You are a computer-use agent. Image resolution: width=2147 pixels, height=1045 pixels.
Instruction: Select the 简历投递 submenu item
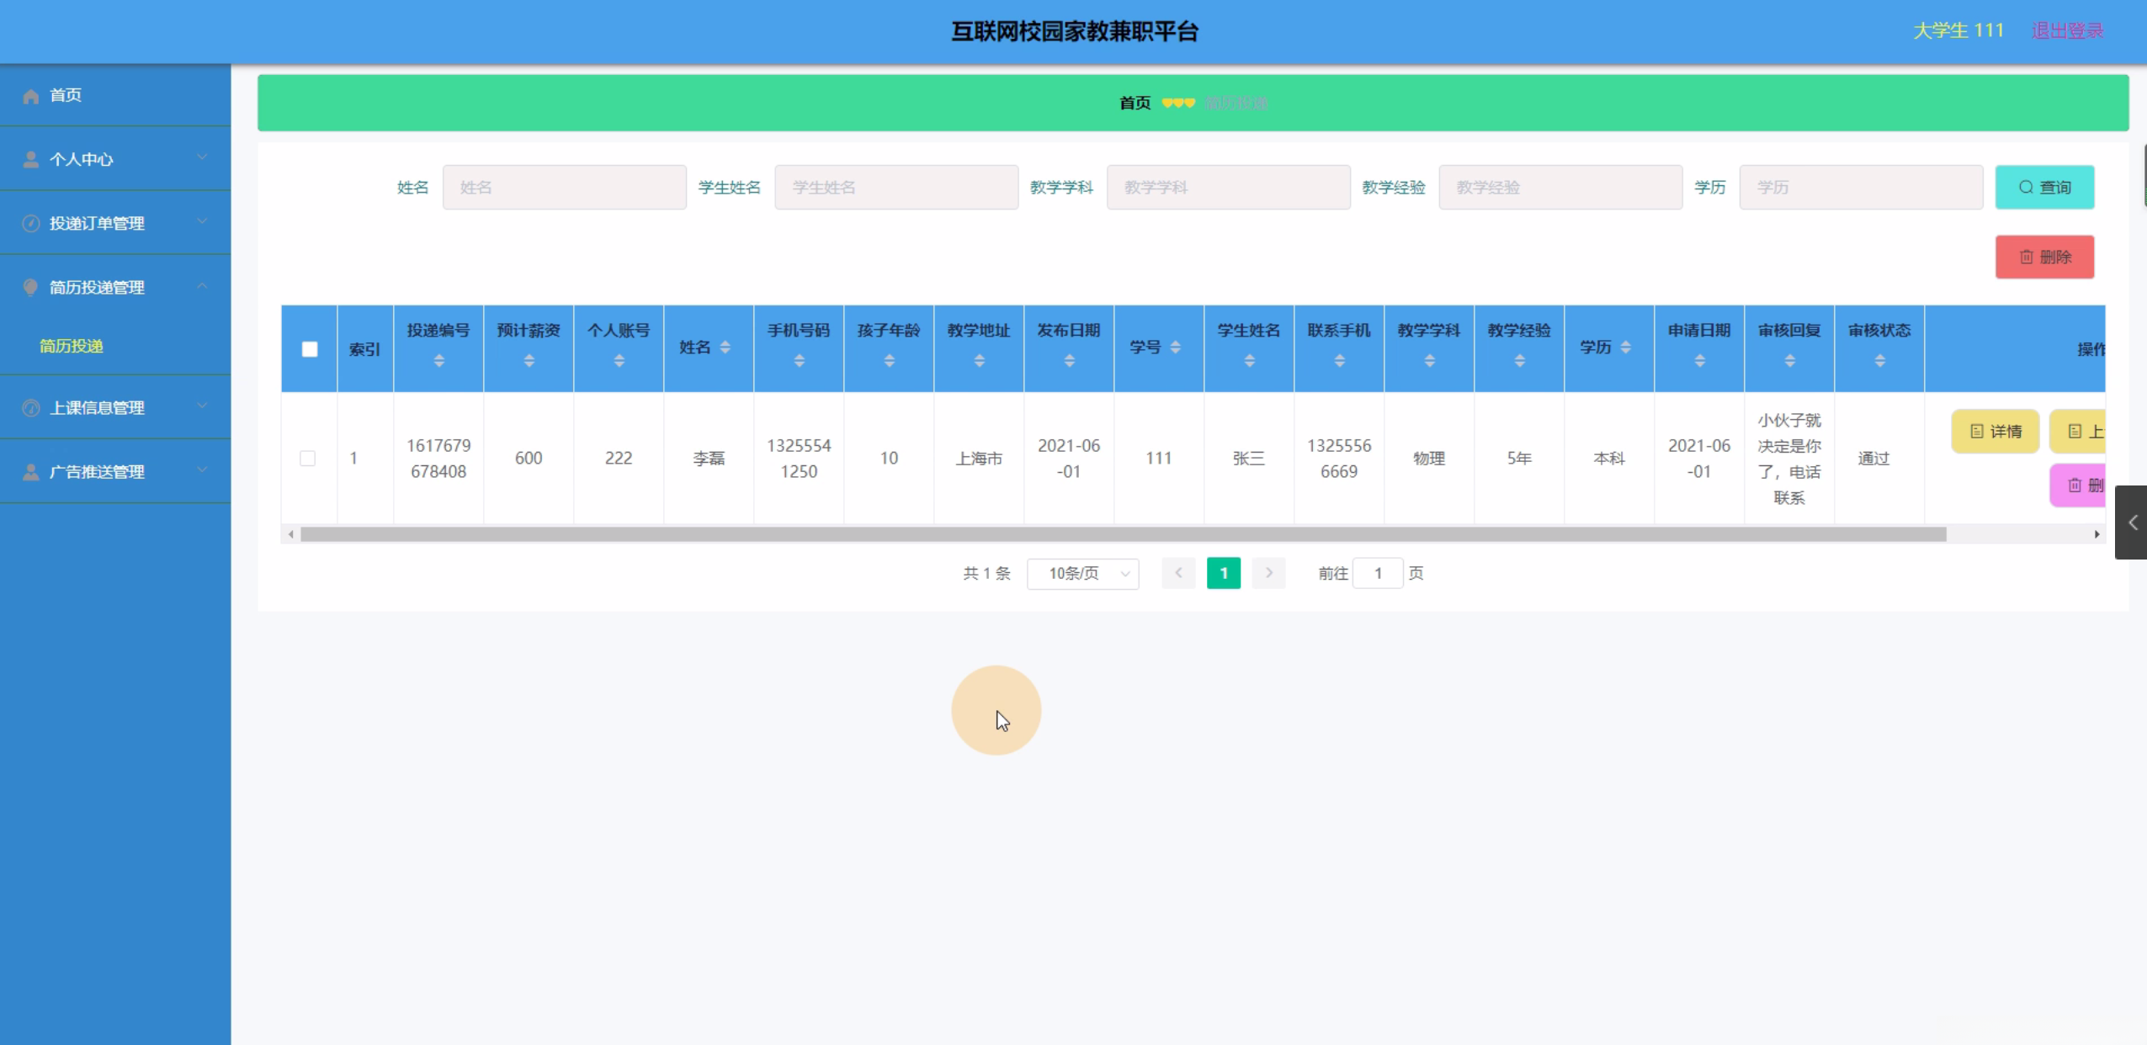point(72,346)
